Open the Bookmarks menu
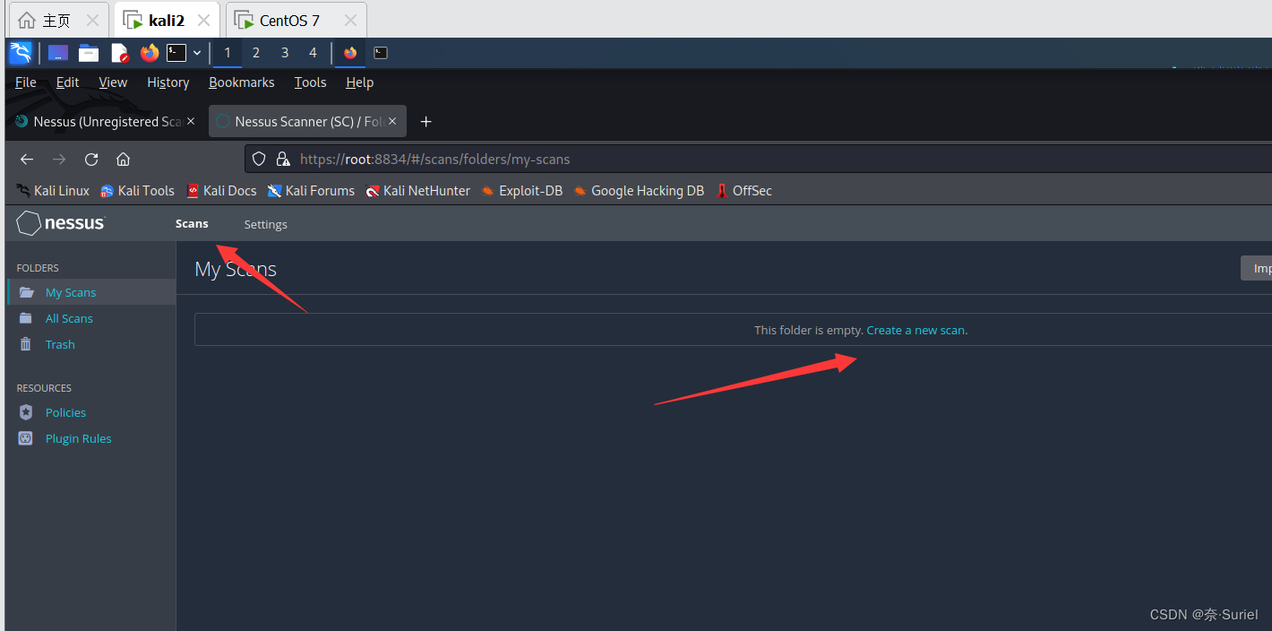 (x=242, y=82)
